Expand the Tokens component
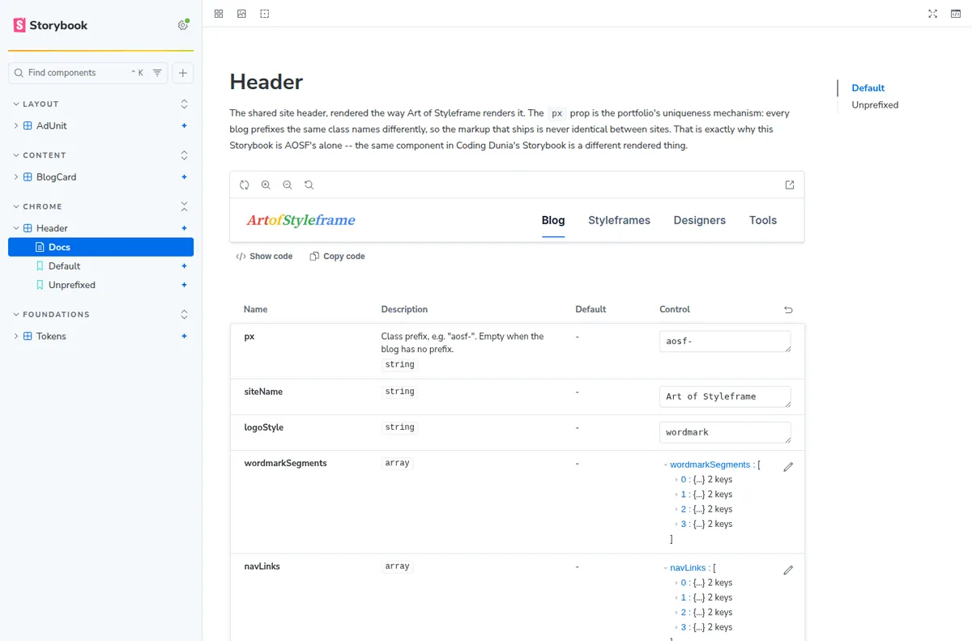 51,336
